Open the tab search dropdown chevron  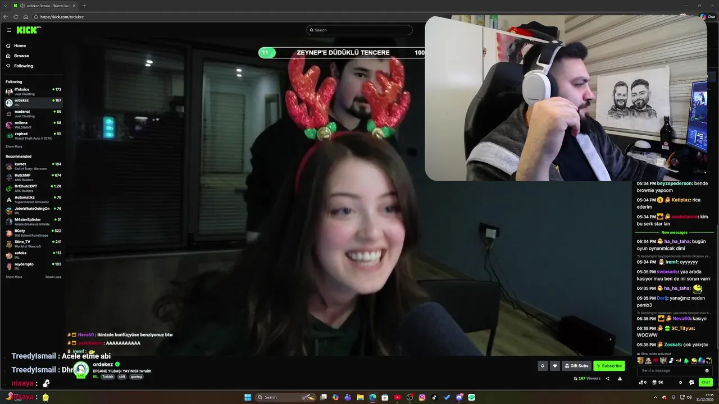coord(5,6)
